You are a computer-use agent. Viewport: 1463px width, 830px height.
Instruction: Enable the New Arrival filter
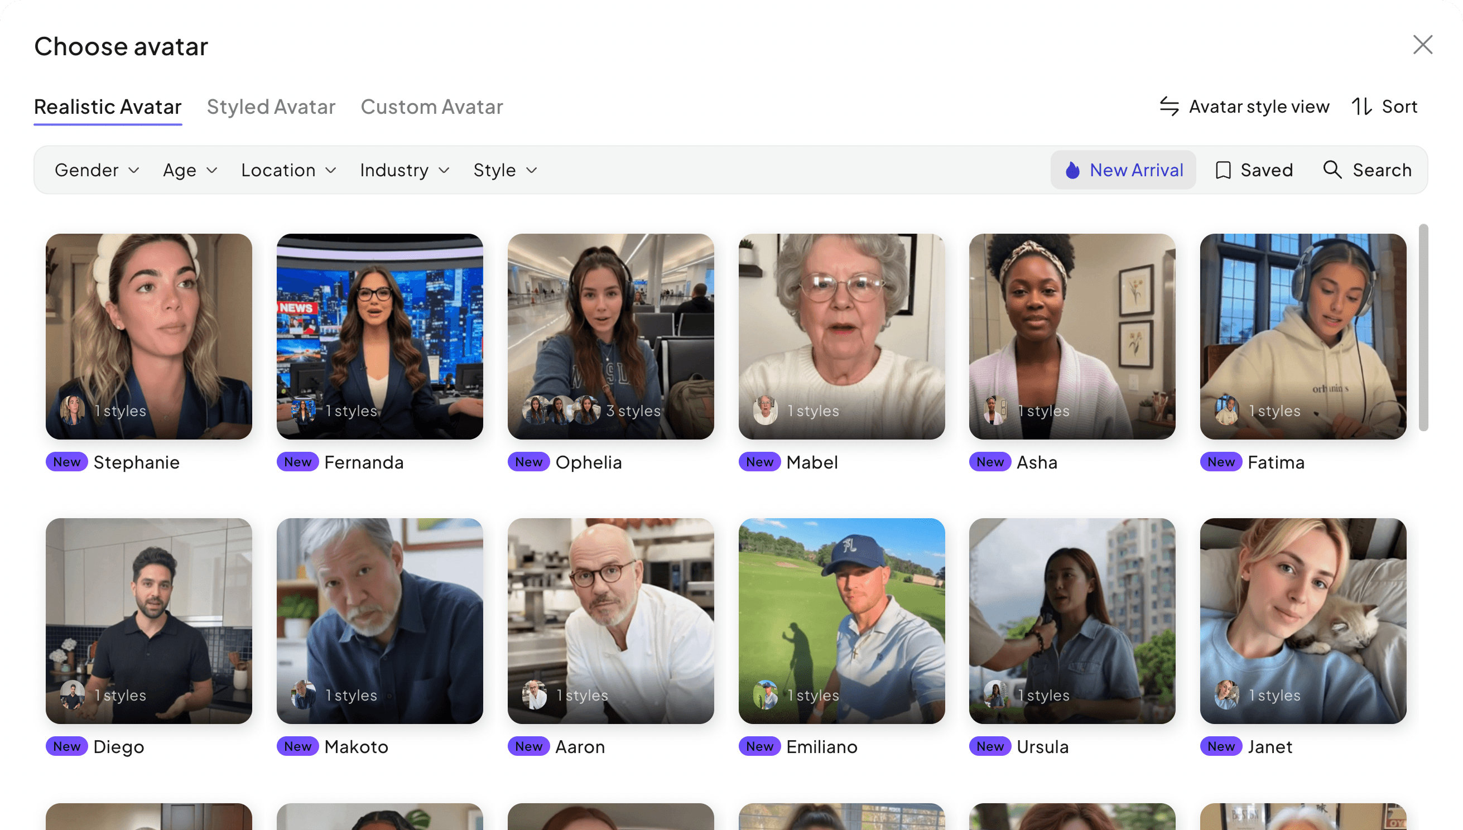pos(1123,170)
